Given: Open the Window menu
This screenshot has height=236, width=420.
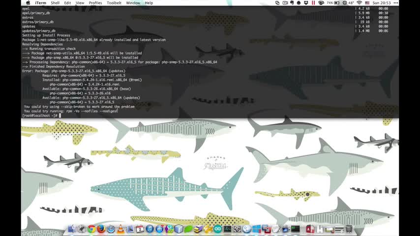Looking at the screenshot, I should (x=133, y=3).
